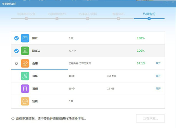Click the teal Music (音乐) icon
The width and height of the screenshot is (176, 128).
(25, 76)
